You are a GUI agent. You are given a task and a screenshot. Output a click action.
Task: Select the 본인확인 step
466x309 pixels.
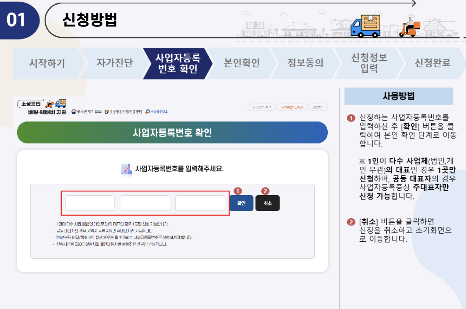[x=242, y=63]
